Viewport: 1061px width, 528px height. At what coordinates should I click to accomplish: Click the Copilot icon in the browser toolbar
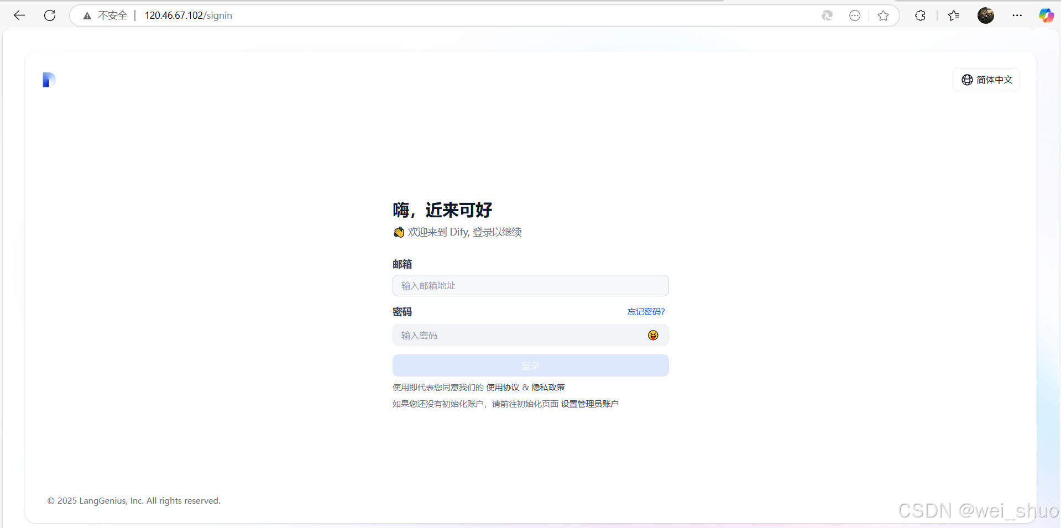(1046, 15)
